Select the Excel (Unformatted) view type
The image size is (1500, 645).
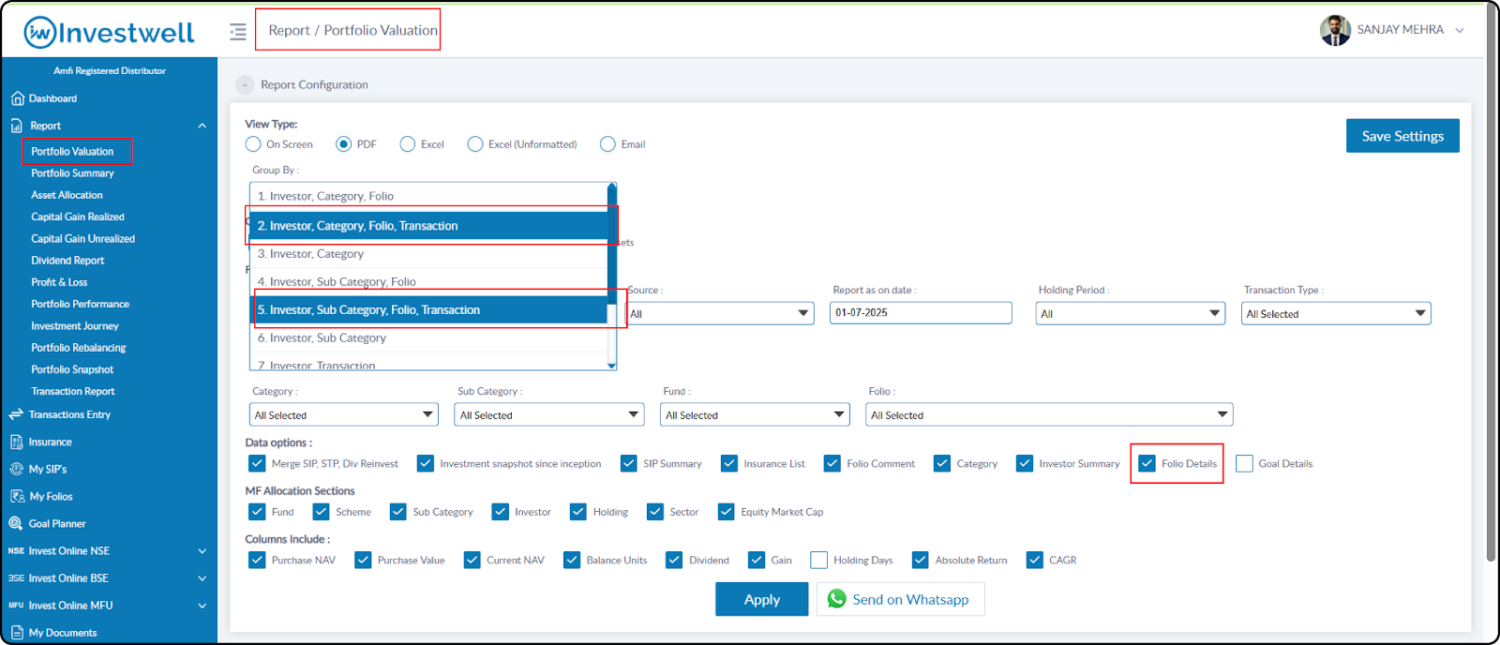tap(475, 144)
